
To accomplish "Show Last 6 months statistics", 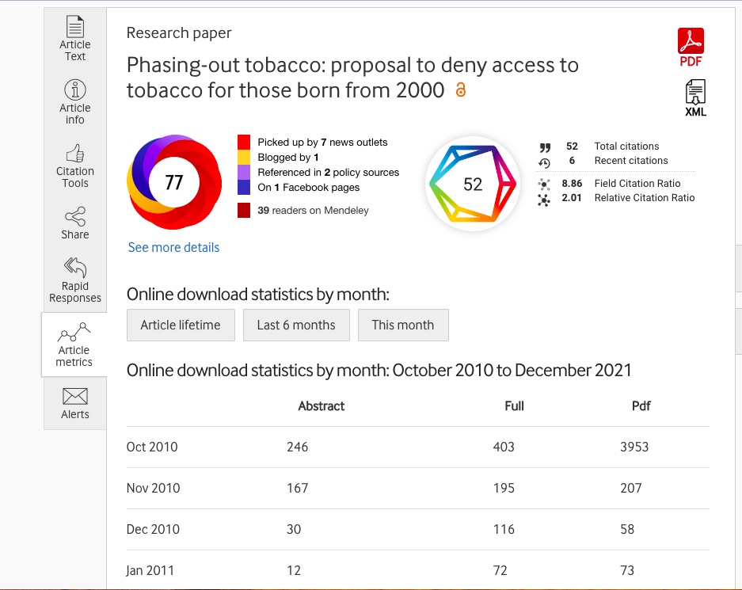I will point(296,325).
